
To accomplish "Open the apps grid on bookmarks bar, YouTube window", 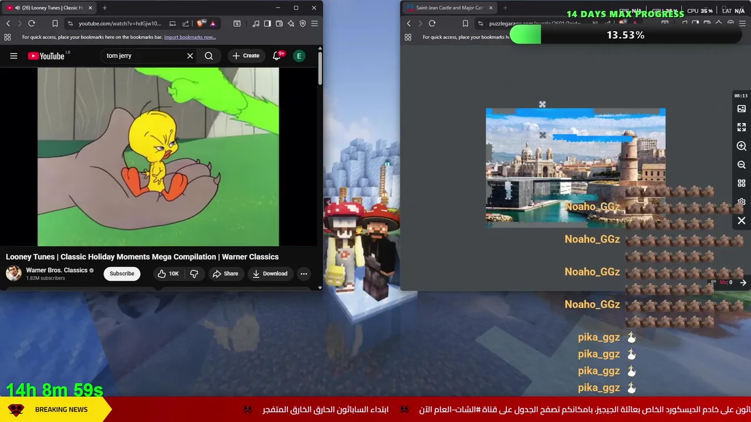I will (7, 37).
